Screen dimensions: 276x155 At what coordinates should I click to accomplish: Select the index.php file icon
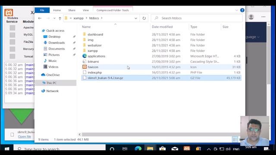click(x=85, y=72)
